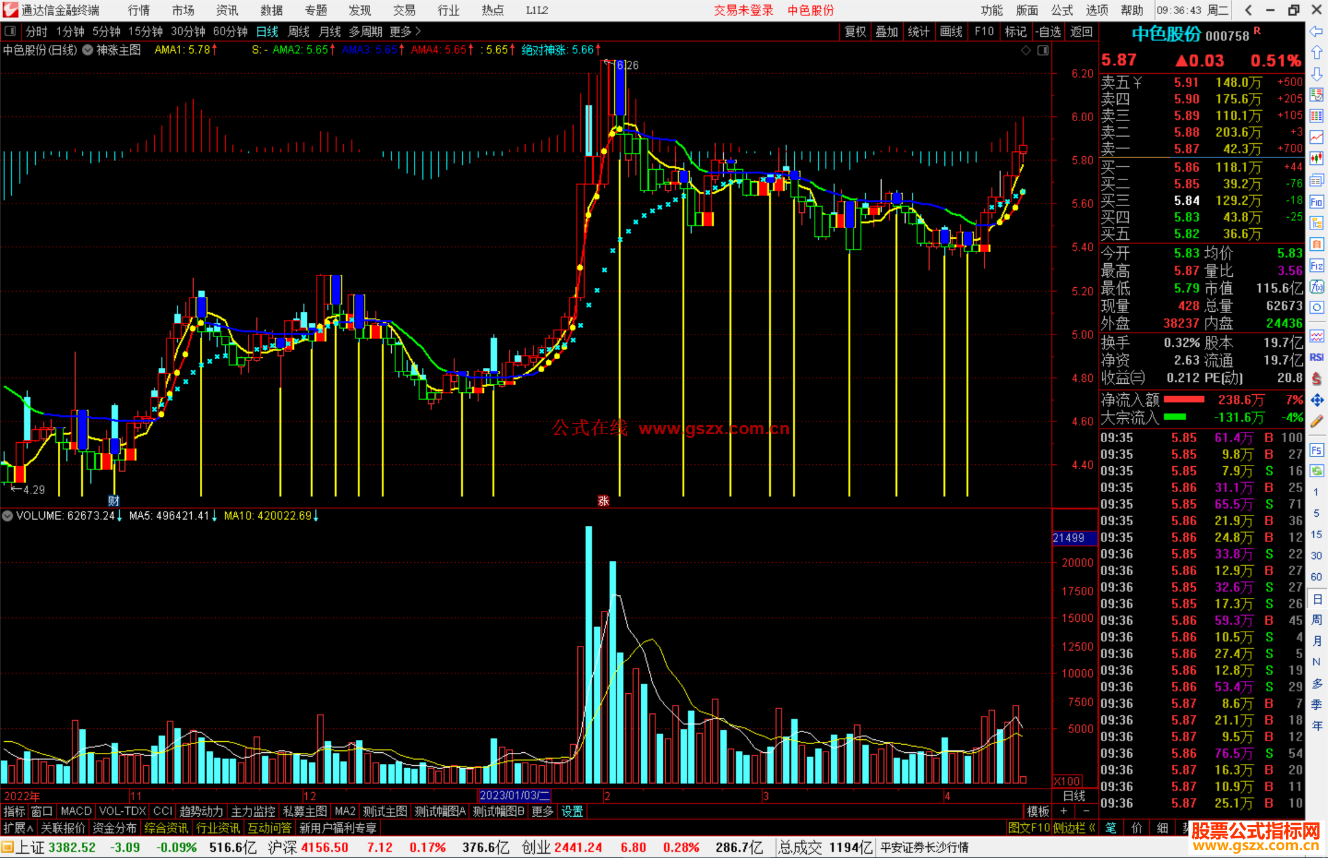Toggle the 神涨主图 indicator circle button
The width and height of the screenshot is (1328, 858).
point(88,50)
